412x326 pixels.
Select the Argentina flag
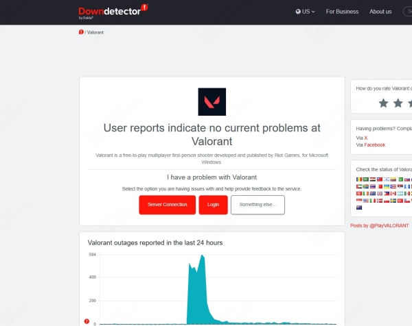click(400, 193)
